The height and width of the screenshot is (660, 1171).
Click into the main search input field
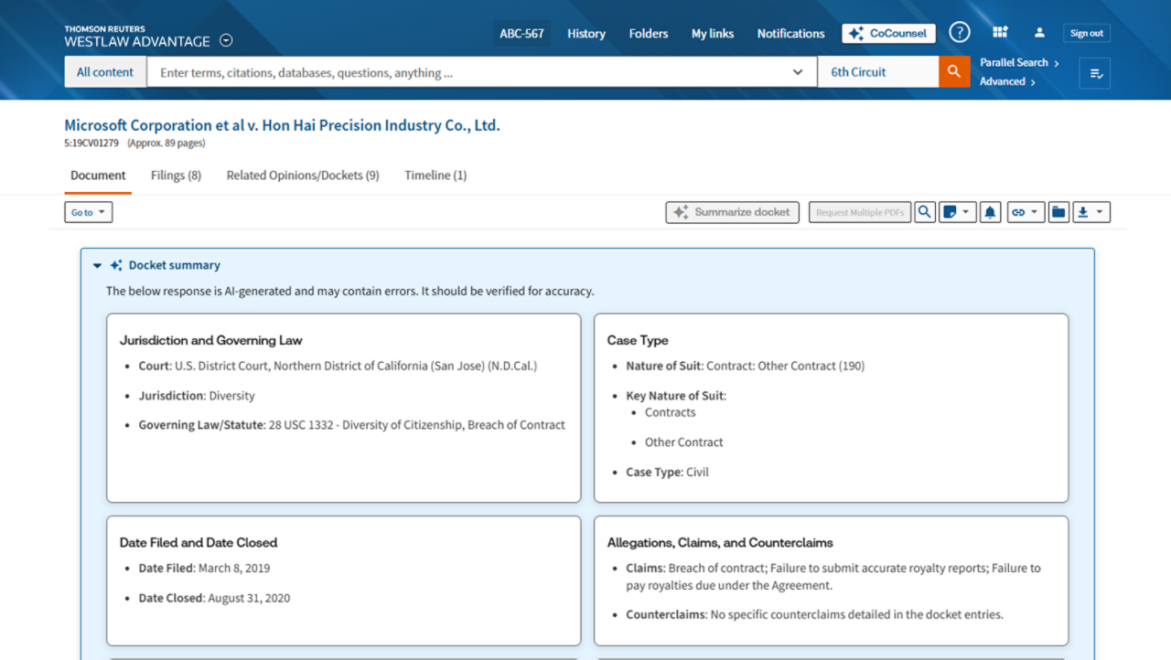coord(467,72)
